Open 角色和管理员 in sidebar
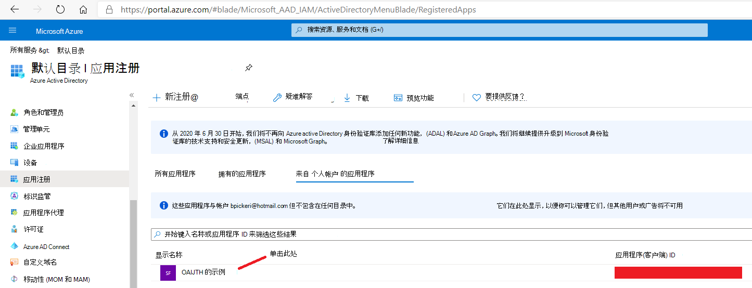 coord(43,112)
